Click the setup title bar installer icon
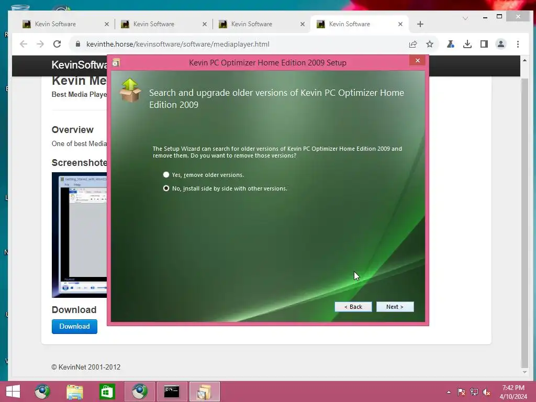The height and width of the screenshot is (402, 536). tap(116, 63)
